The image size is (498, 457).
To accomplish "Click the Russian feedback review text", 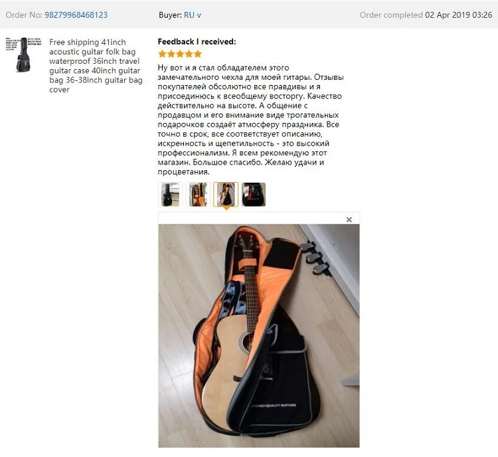I will (x=250, y=120).
